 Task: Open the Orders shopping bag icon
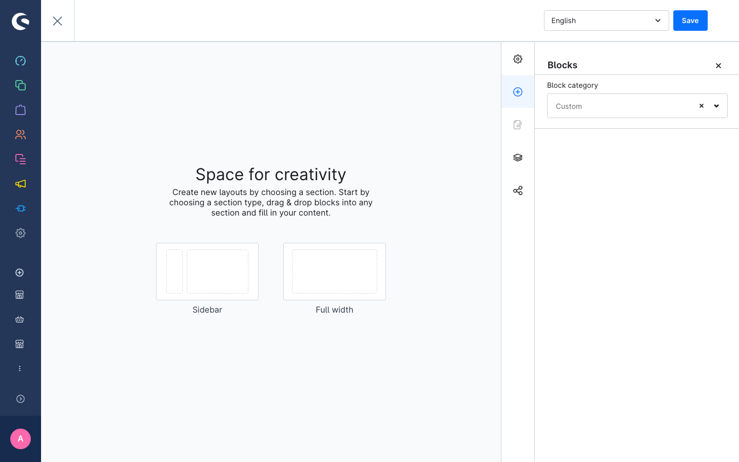tap(21, 110)
